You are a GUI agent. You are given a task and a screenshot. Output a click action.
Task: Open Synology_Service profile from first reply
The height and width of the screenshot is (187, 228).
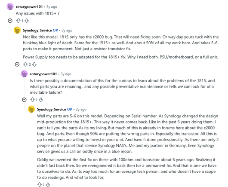[37, 31]
